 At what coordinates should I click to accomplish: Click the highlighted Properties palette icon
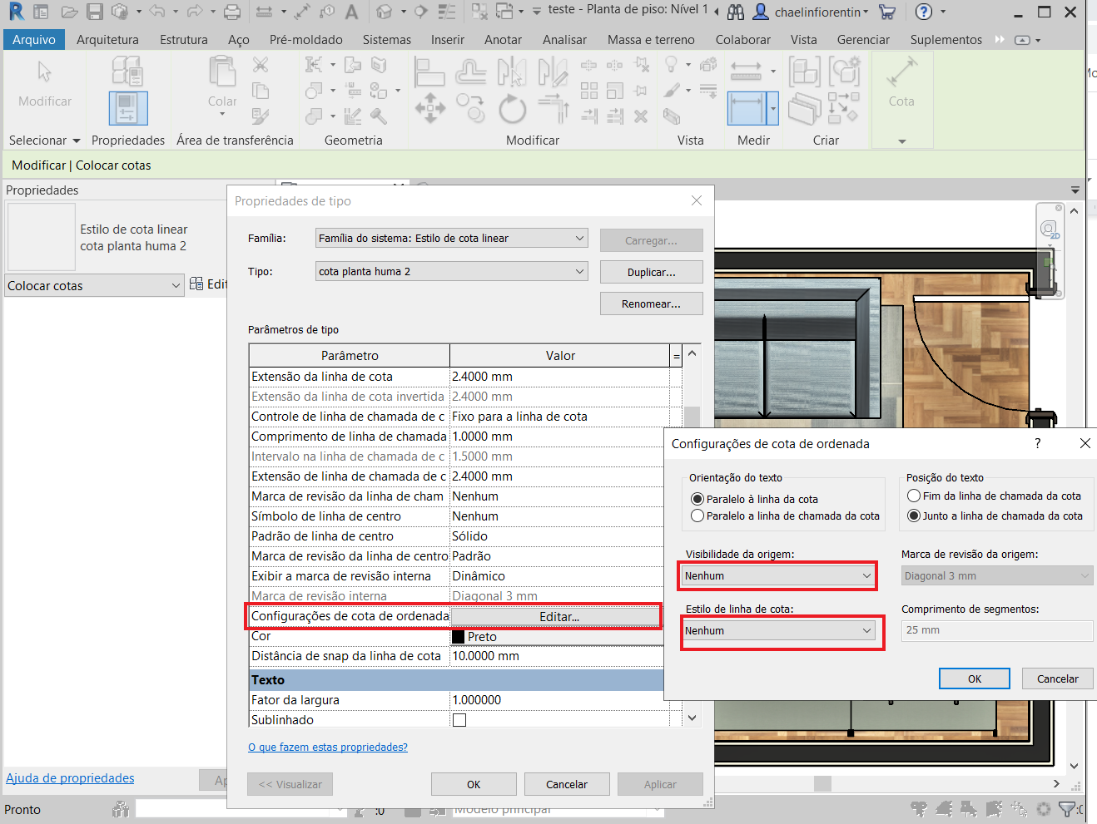pyautogui.click(x=128, y=108)
